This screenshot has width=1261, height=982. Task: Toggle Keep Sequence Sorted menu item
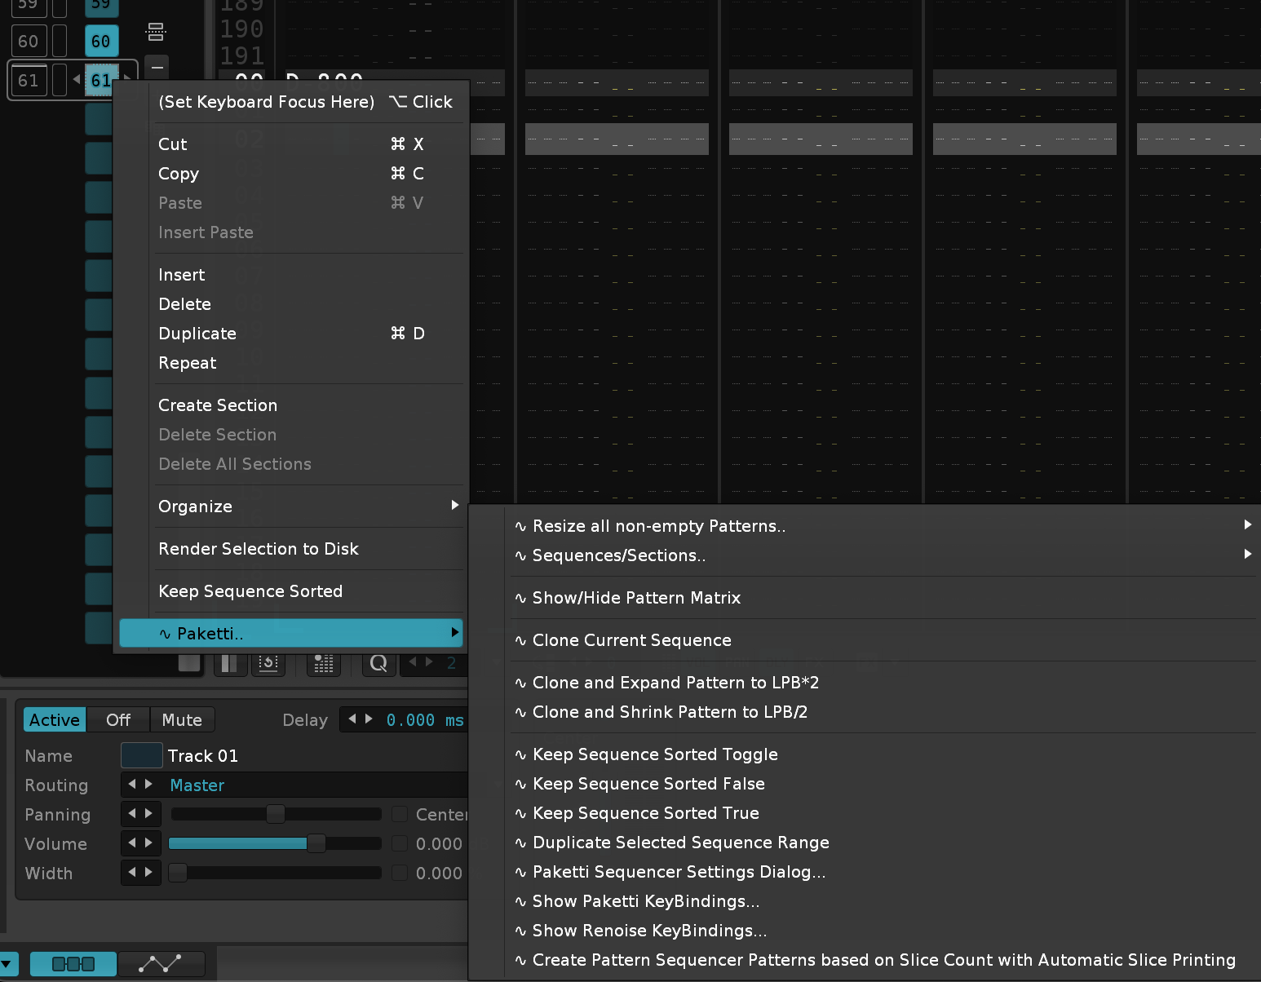tap(291, 591)
